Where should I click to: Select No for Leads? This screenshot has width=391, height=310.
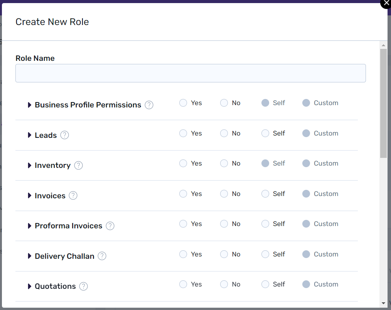(224, 133)
